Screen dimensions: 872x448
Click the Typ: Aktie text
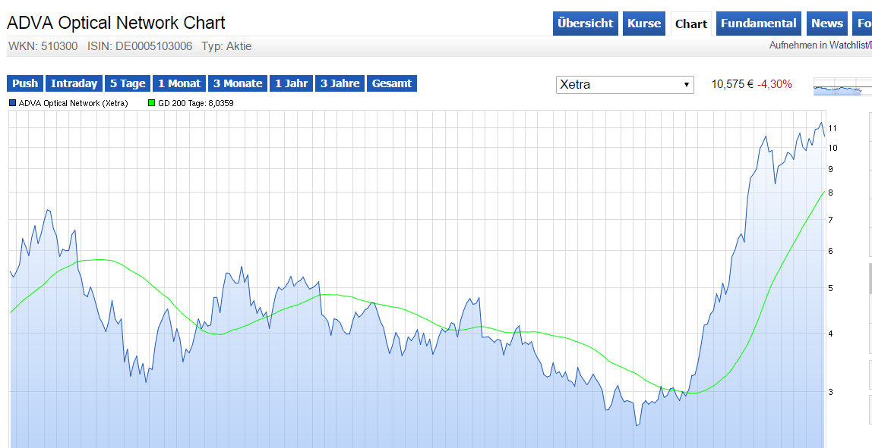[226, 46]
